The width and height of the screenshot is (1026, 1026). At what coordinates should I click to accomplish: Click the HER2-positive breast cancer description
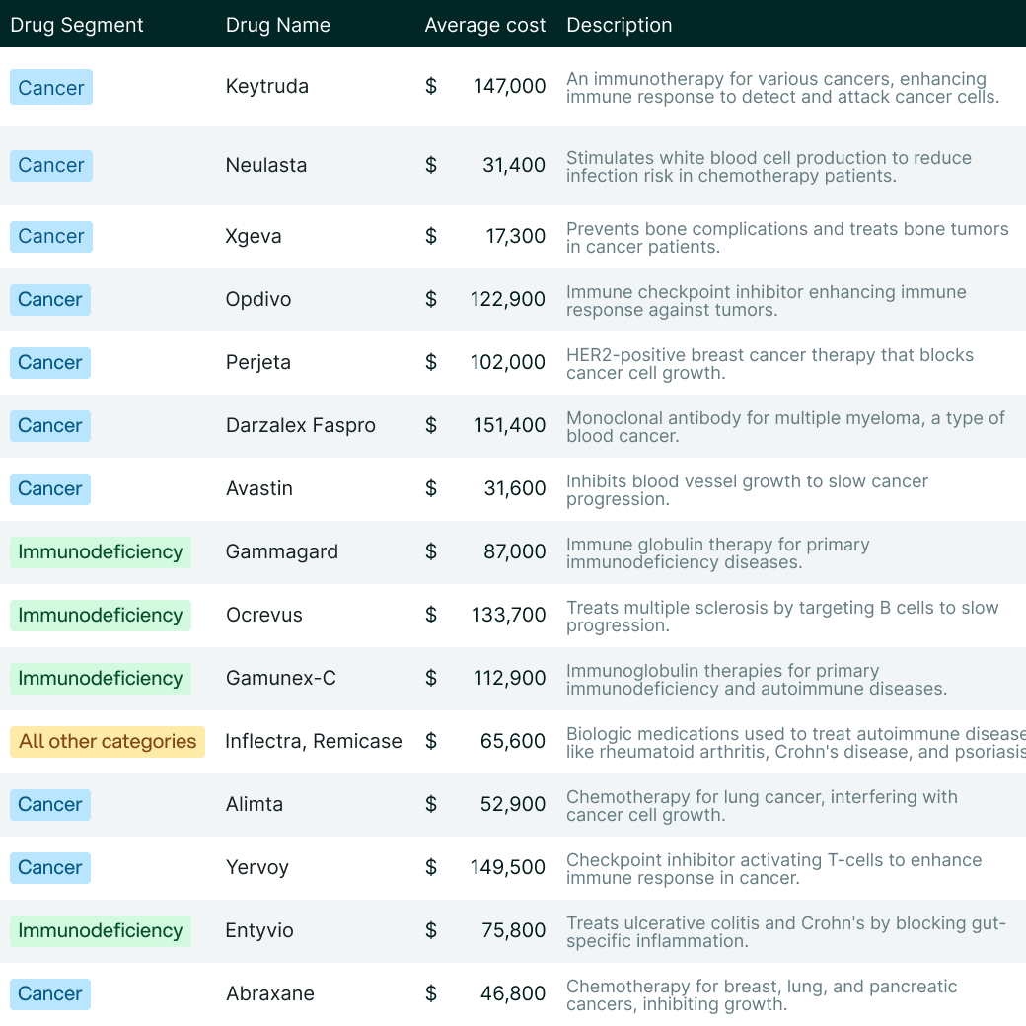[x=770, y=364]
